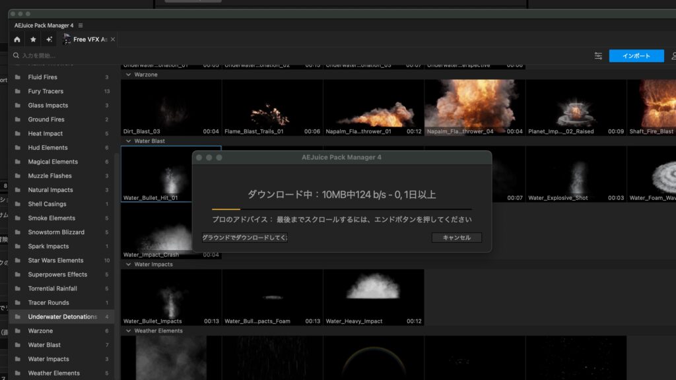676x380 pixels.
Task: Click the folder icon beside Superpowers Effects
Action: 18,274
